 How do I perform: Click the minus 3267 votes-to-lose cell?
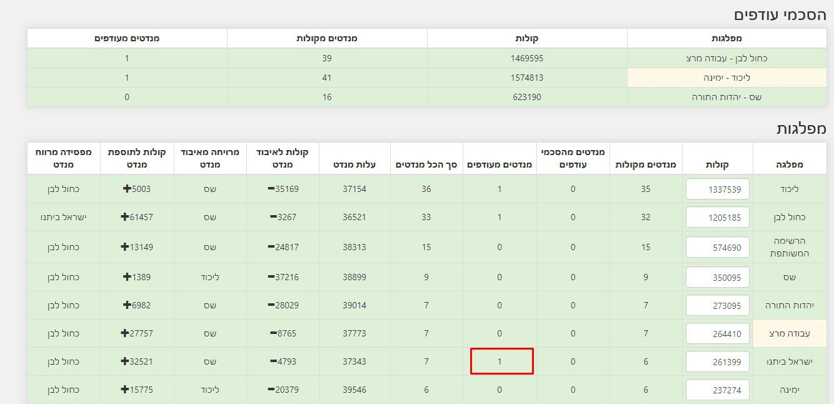coord(283,217)
